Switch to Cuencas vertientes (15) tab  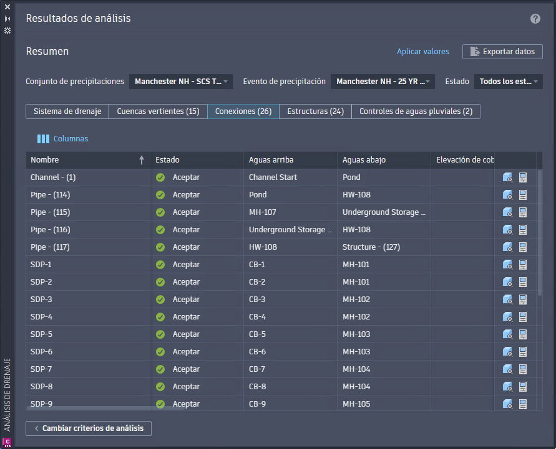coord(158,111)
